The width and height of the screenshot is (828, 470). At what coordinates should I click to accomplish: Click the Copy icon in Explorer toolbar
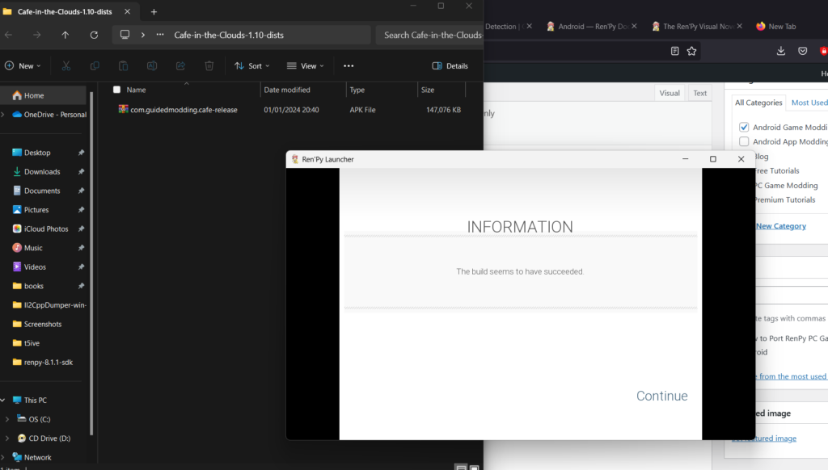[x=95, y=66]
